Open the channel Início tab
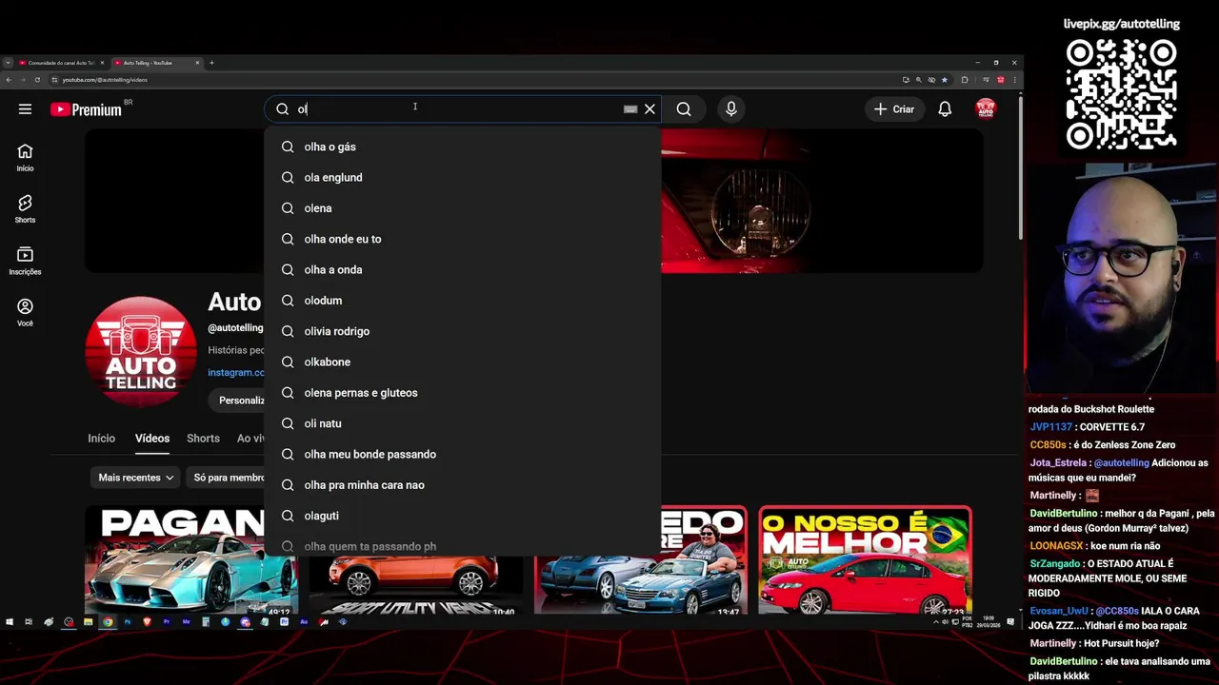 coord(101,439)
